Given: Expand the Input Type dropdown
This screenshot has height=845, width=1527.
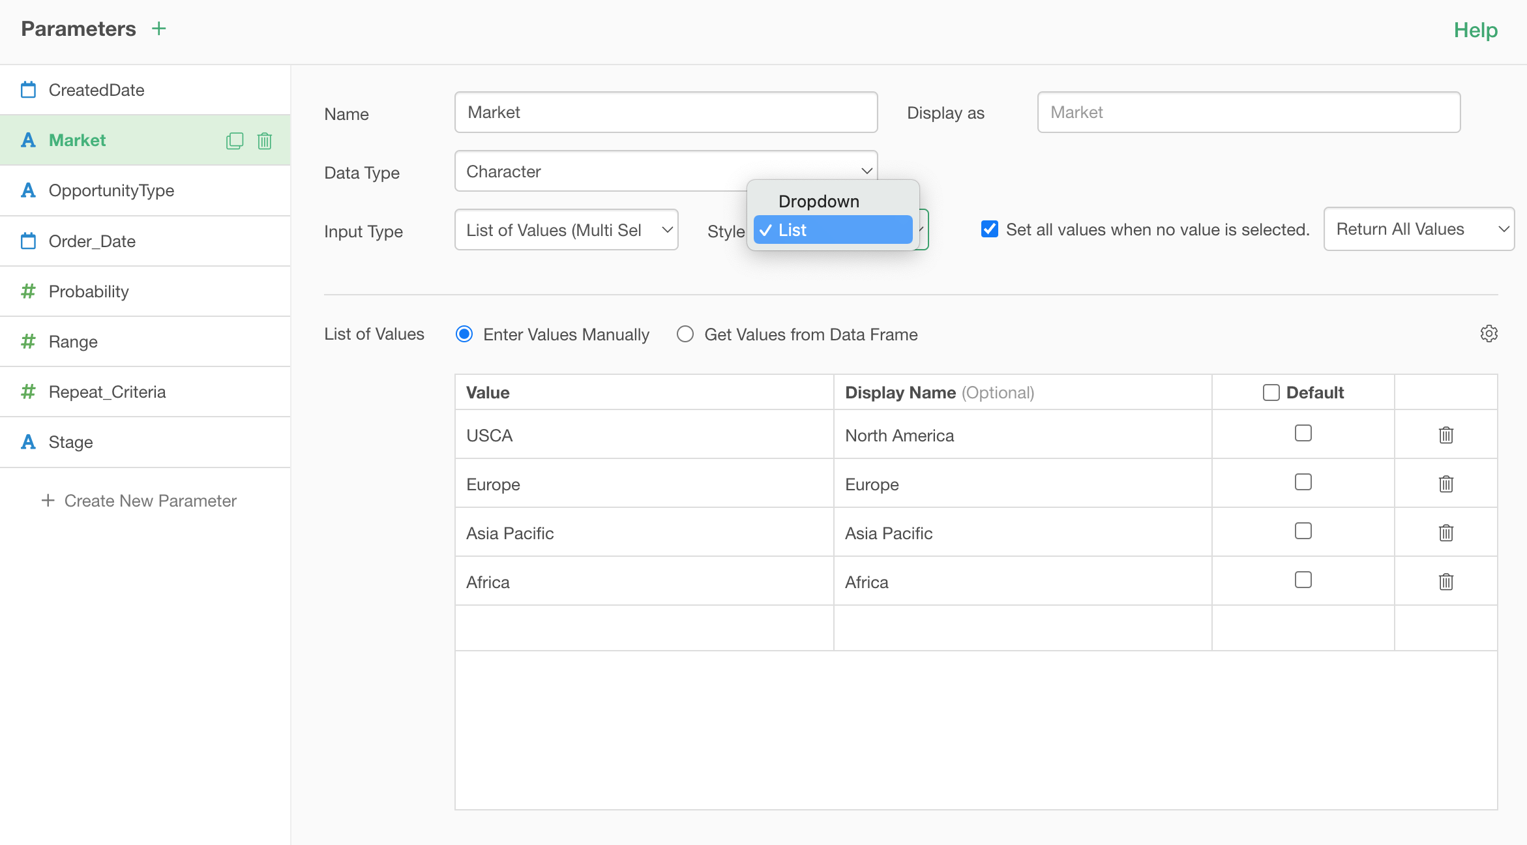Looking at the screenshot, I should (566, 230).
